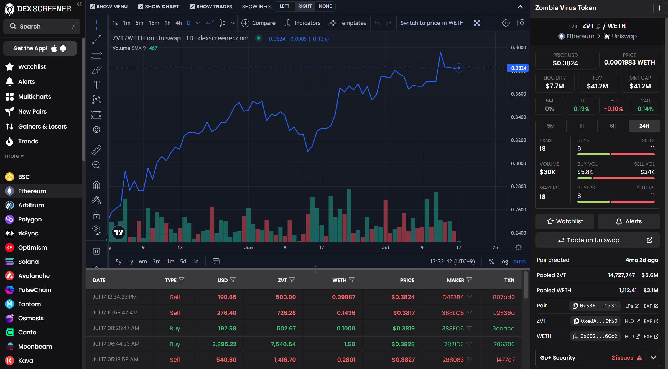Screen dimensions: 668x369
Task: Open Gainers & Losers page
Action: tap(42, 126)
